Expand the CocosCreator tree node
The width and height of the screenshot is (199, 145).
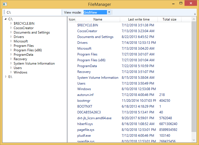[x=11, y=28]
